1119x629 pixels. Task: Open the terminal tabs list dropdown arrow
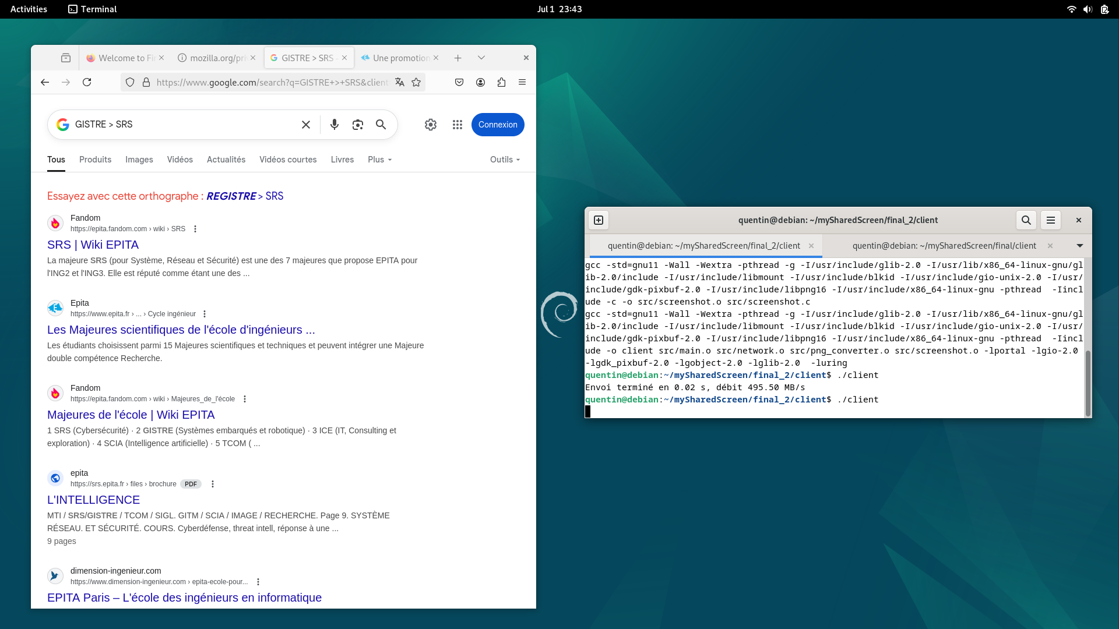(1079, 246)
